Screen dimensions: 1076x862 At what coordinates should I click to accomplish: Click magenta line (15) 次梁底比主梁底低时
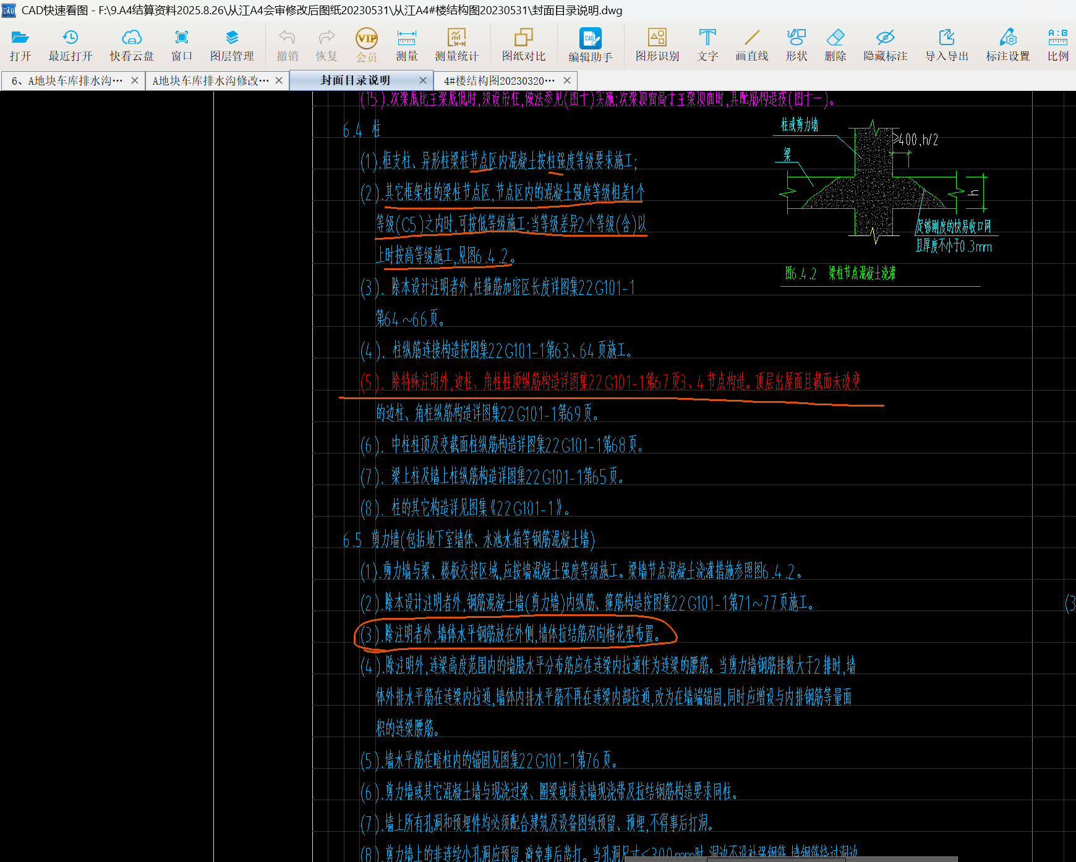598,99
